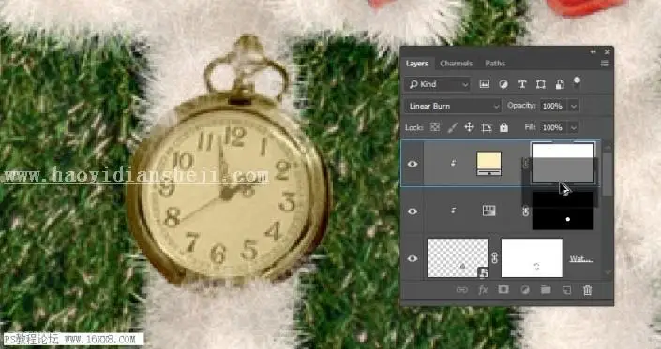Toggle visibility of the middle adjustment layer

click(x=413, y=211)
